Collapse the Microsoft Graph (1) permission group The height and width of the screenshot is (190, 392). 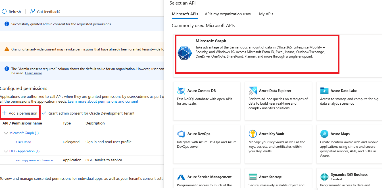click(6, 133)
